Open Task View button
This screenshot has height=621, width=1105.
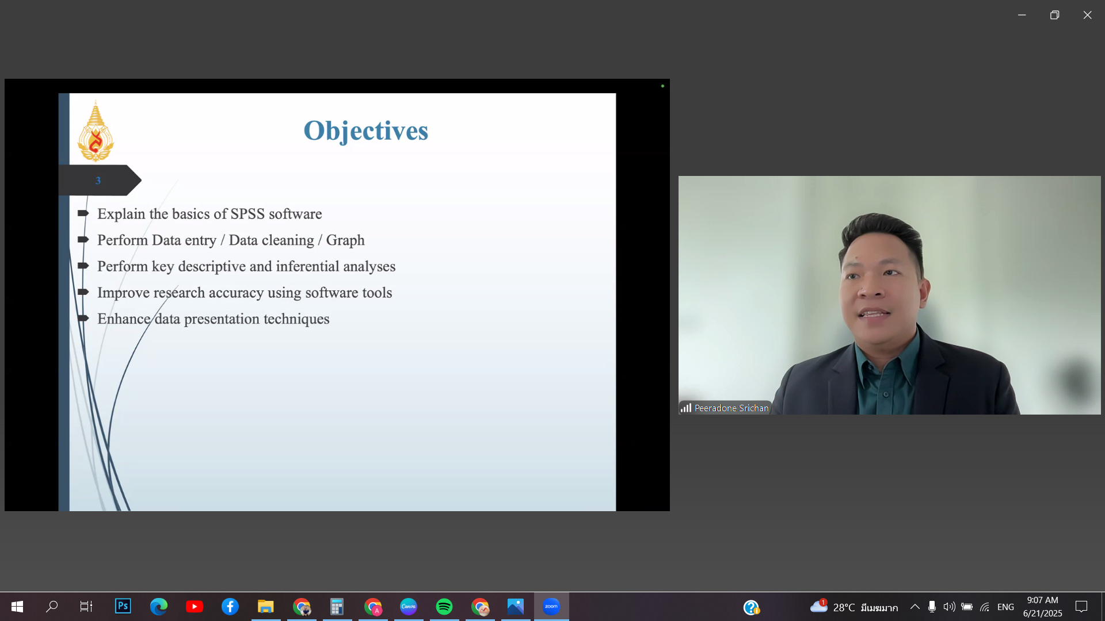tap(86, 607)
